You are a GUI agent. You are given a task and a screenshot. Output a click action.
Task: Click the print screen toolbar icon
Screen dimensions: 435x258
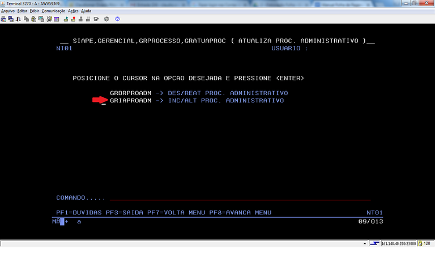tap(3, 19)
